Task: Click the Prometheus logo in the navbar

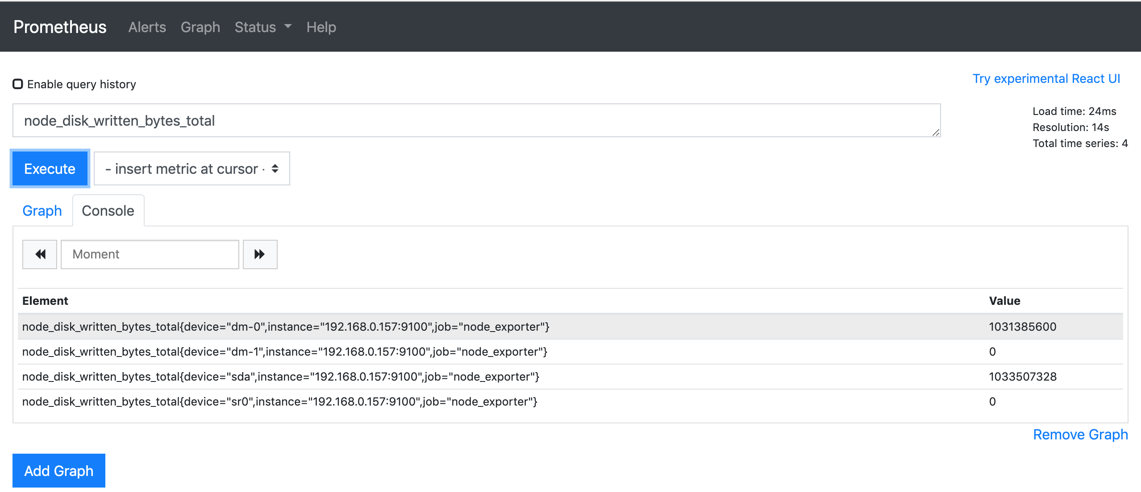Action: click(59, 27)
